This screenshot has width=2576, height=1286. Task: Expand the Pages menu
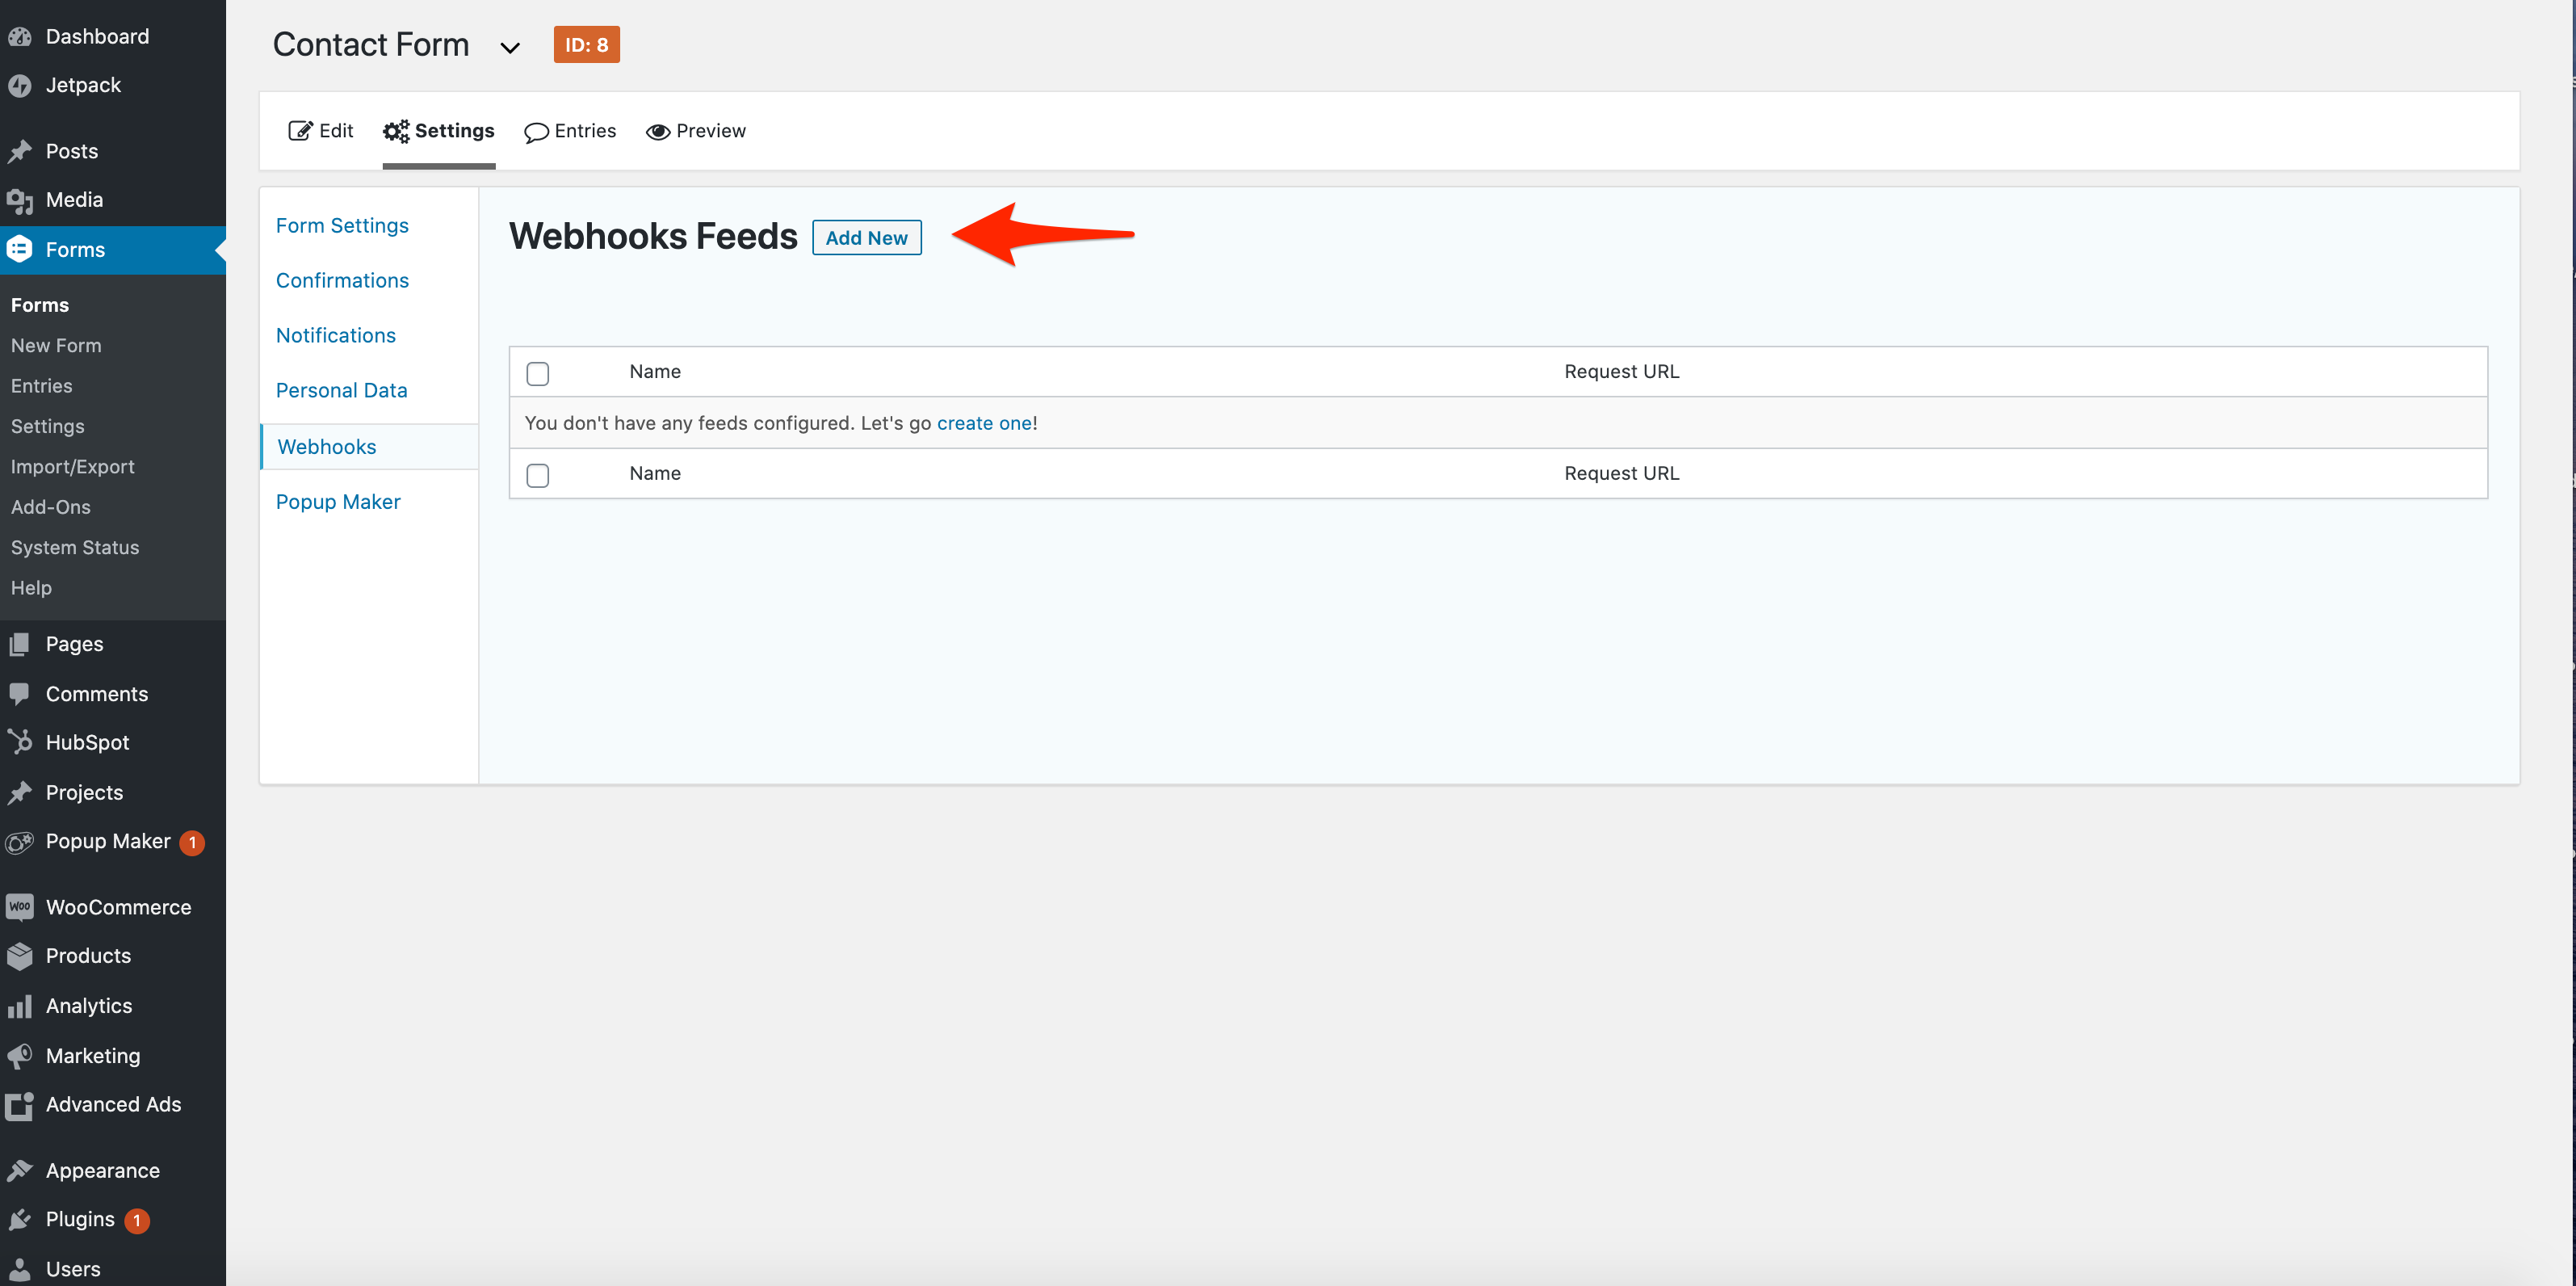pos(73,643)
